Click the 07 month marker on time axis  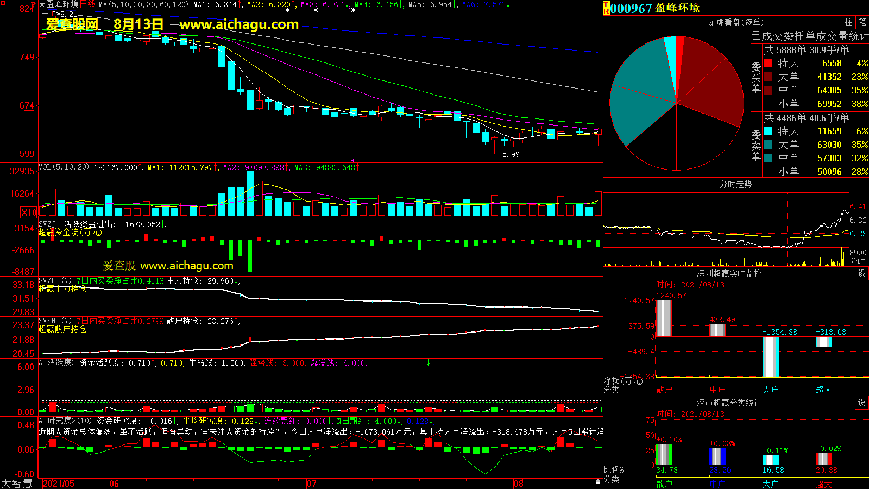pos(311,484)
